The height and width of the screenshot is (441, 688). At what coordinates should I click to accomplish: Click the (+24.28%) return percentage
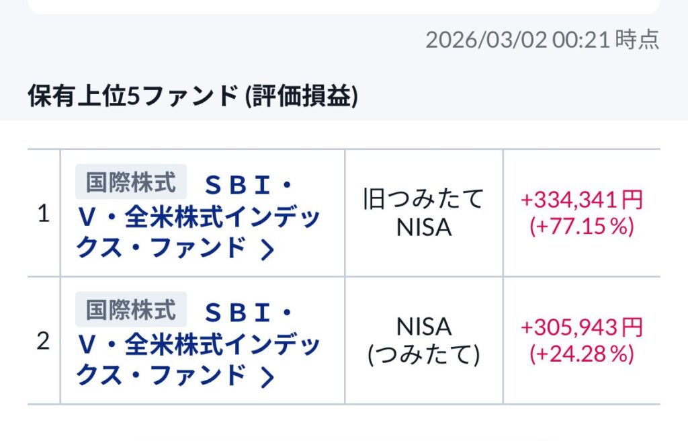582,354
